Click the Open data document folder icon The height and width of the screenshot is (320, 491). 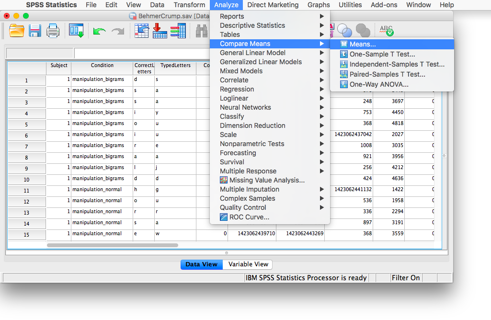[17, 31]
